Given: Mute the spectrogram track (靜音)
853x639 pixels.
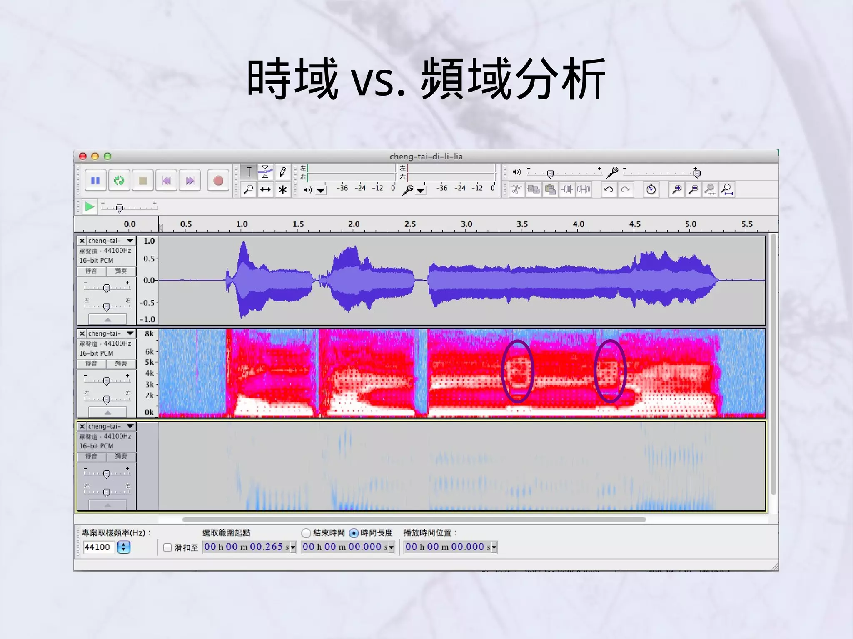Looking at the screenshot, I should [92, 364].
